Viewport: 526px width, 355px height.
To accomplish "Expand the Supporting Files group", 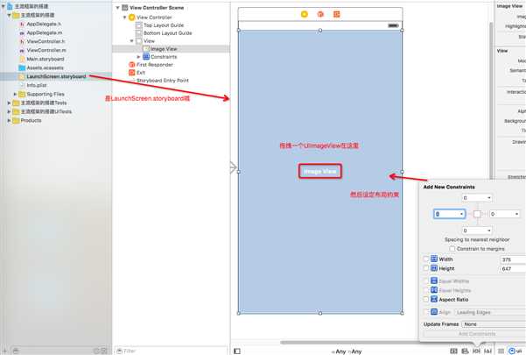I will point(15,94).
